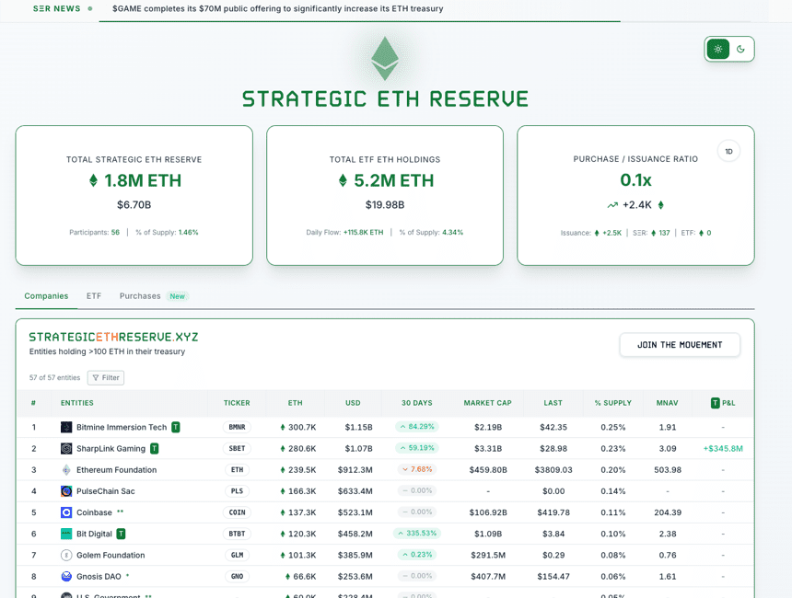Open the $GAME news headline link
This screenshot has width=792, height=598.
point(277,9)
